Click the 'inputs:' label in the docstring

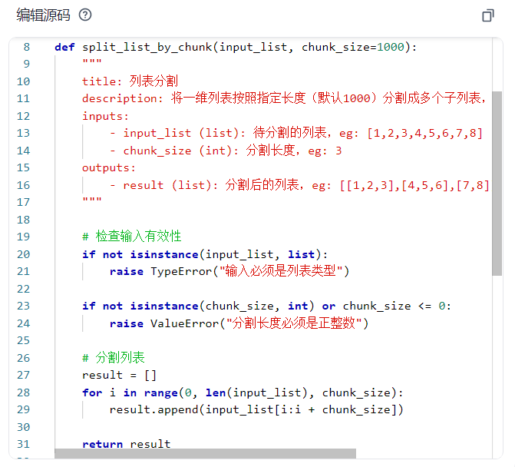pyautogui.click(x=106, y=116)
